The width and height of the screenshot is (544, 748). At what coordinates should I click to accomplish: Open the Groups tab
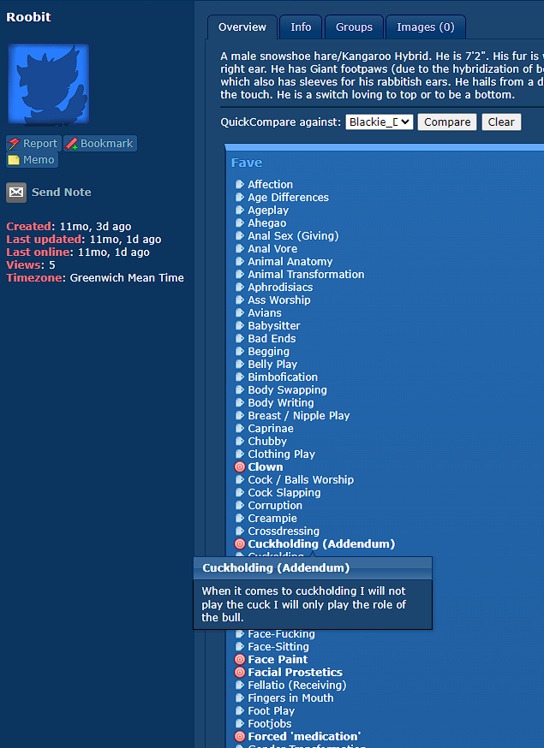[354, 27]
